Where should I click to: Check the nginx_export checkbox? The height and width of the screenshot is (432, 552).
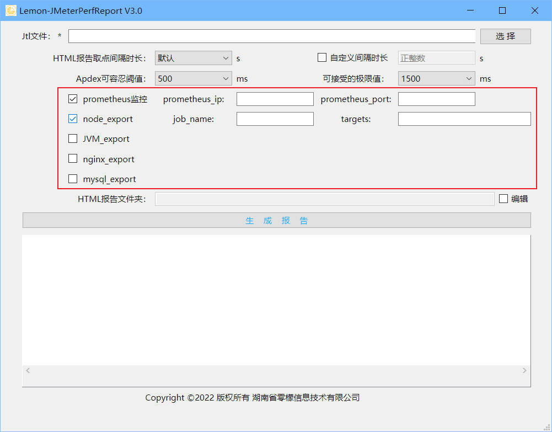(73, 159)
